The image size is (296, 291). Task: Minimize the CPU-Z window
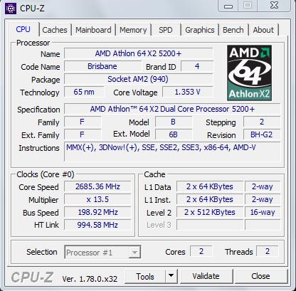coord(228,6)
